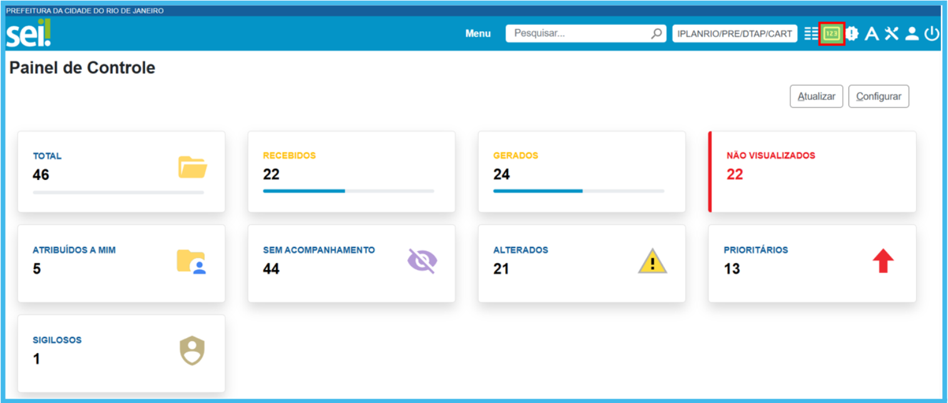
Task: Open the Não Visualizados card
Action: point(812,172)
